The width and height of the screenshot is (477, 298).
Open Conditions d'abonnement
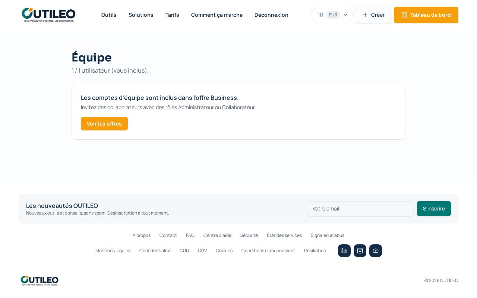point(268,251)
